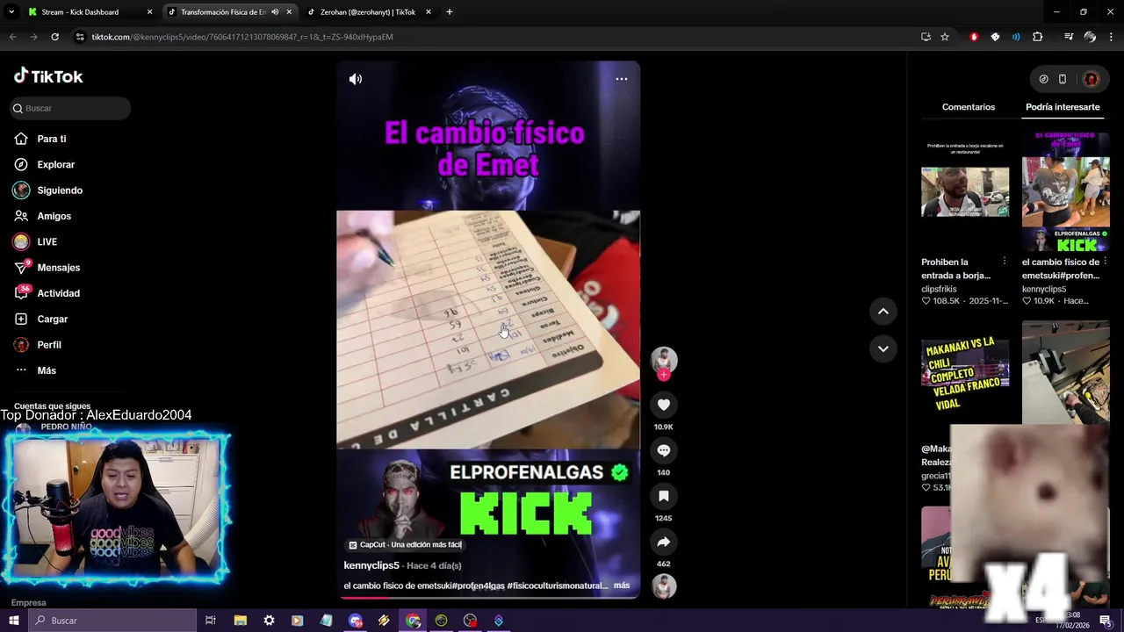Reload the current page
This screenshot has height=632, width=1124.
point(54,37)
